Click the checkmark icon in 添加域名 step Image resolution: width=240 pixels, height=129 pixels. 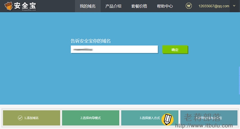pyautogui.click(x=20, y=118)
